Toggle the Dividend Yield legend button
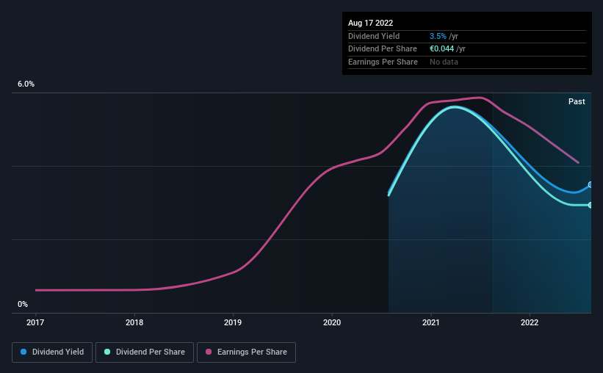 (x=52, y=352)
